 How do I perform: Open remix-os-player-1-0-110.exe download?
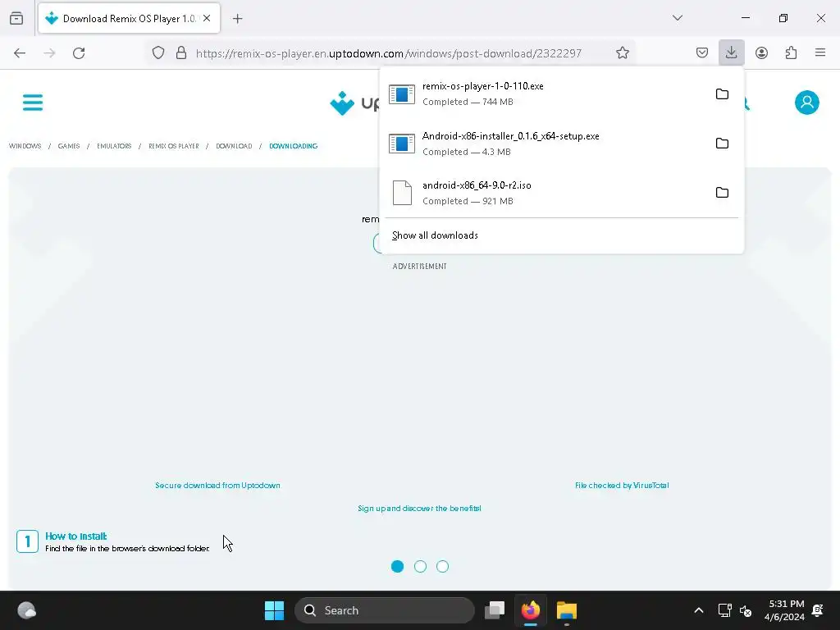(544, 94)
